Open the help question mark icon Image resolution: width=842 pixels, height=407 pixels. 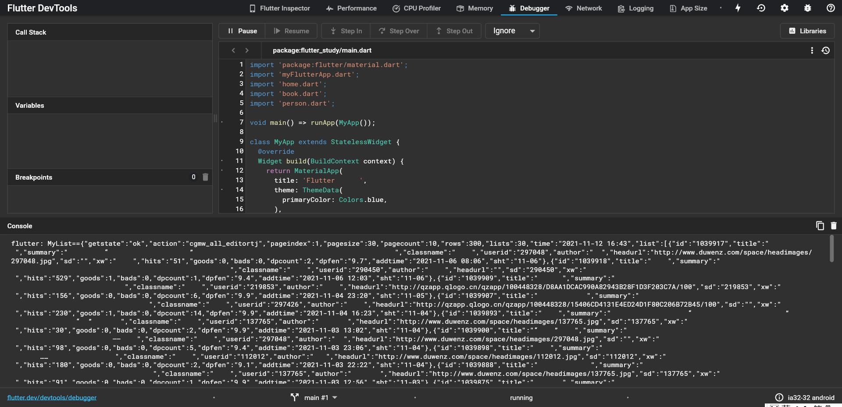(x=831, y=8)
